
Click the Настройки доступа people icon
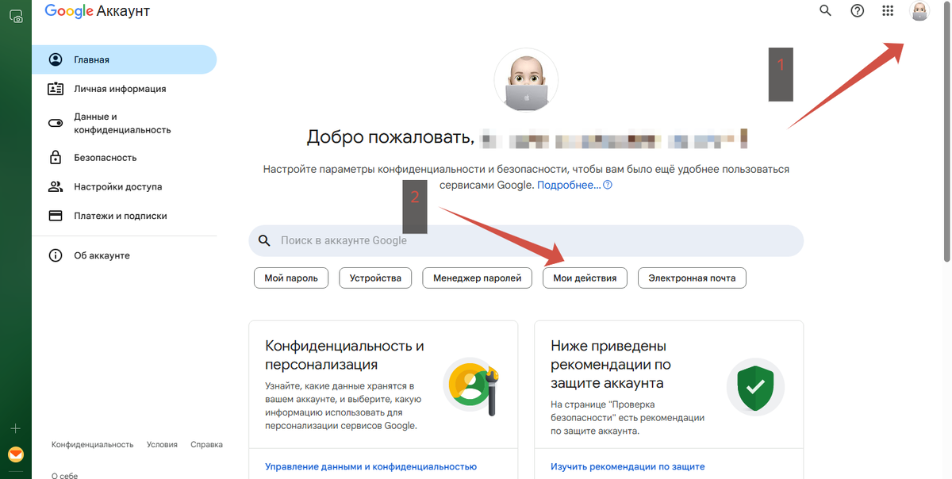(x=56, y=186)
